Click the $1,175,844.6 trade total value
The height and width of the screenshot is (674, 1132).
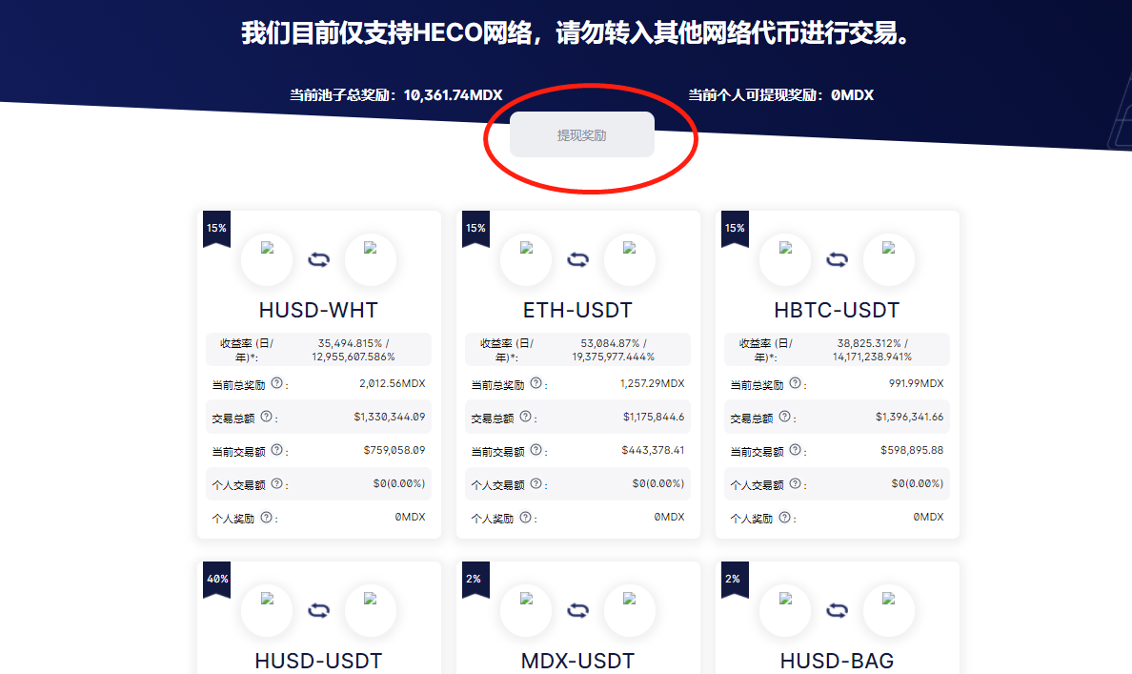tap(654, 417)
